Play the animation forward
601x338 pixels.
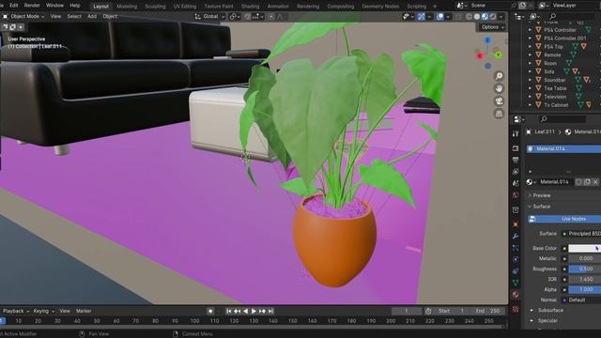pyautogui.click(x=254, y=311)
